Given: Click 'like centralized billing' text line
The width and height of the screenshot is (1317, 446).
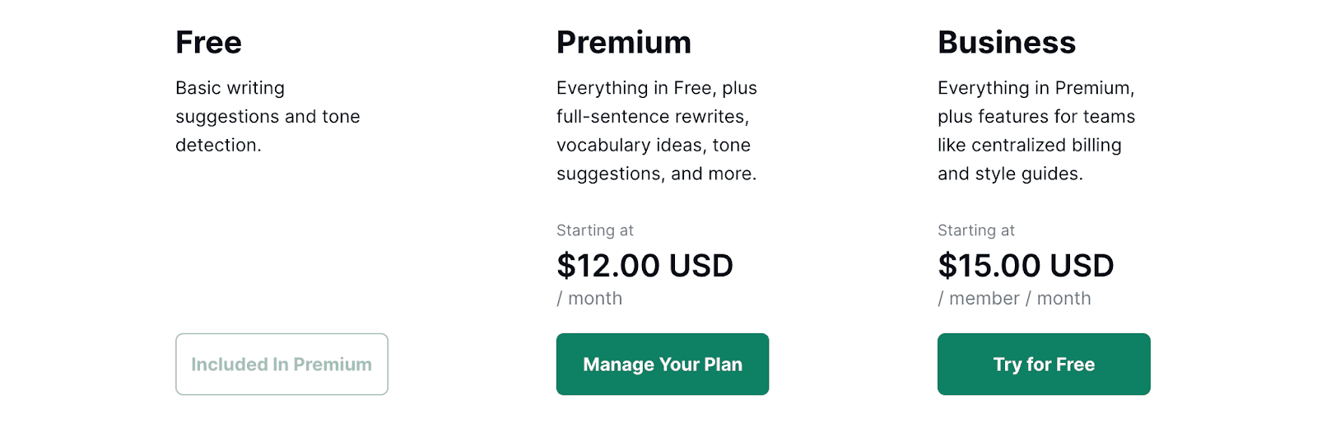Looking at the screenshot, I should [1029, 146].
